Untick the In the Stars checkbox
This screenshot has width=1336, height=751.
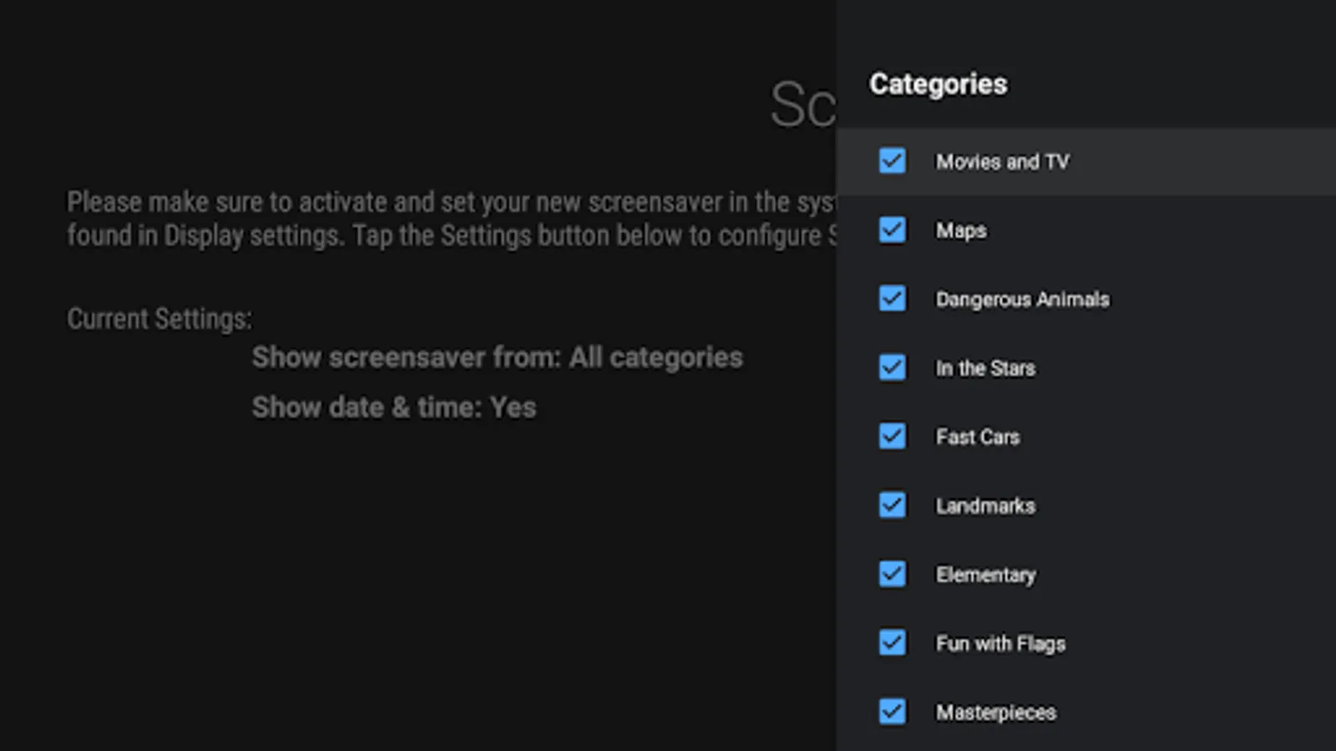[892, 367]
